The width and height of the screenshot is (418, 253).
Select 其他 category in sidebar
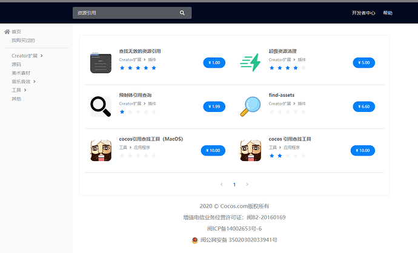point(16,99)
